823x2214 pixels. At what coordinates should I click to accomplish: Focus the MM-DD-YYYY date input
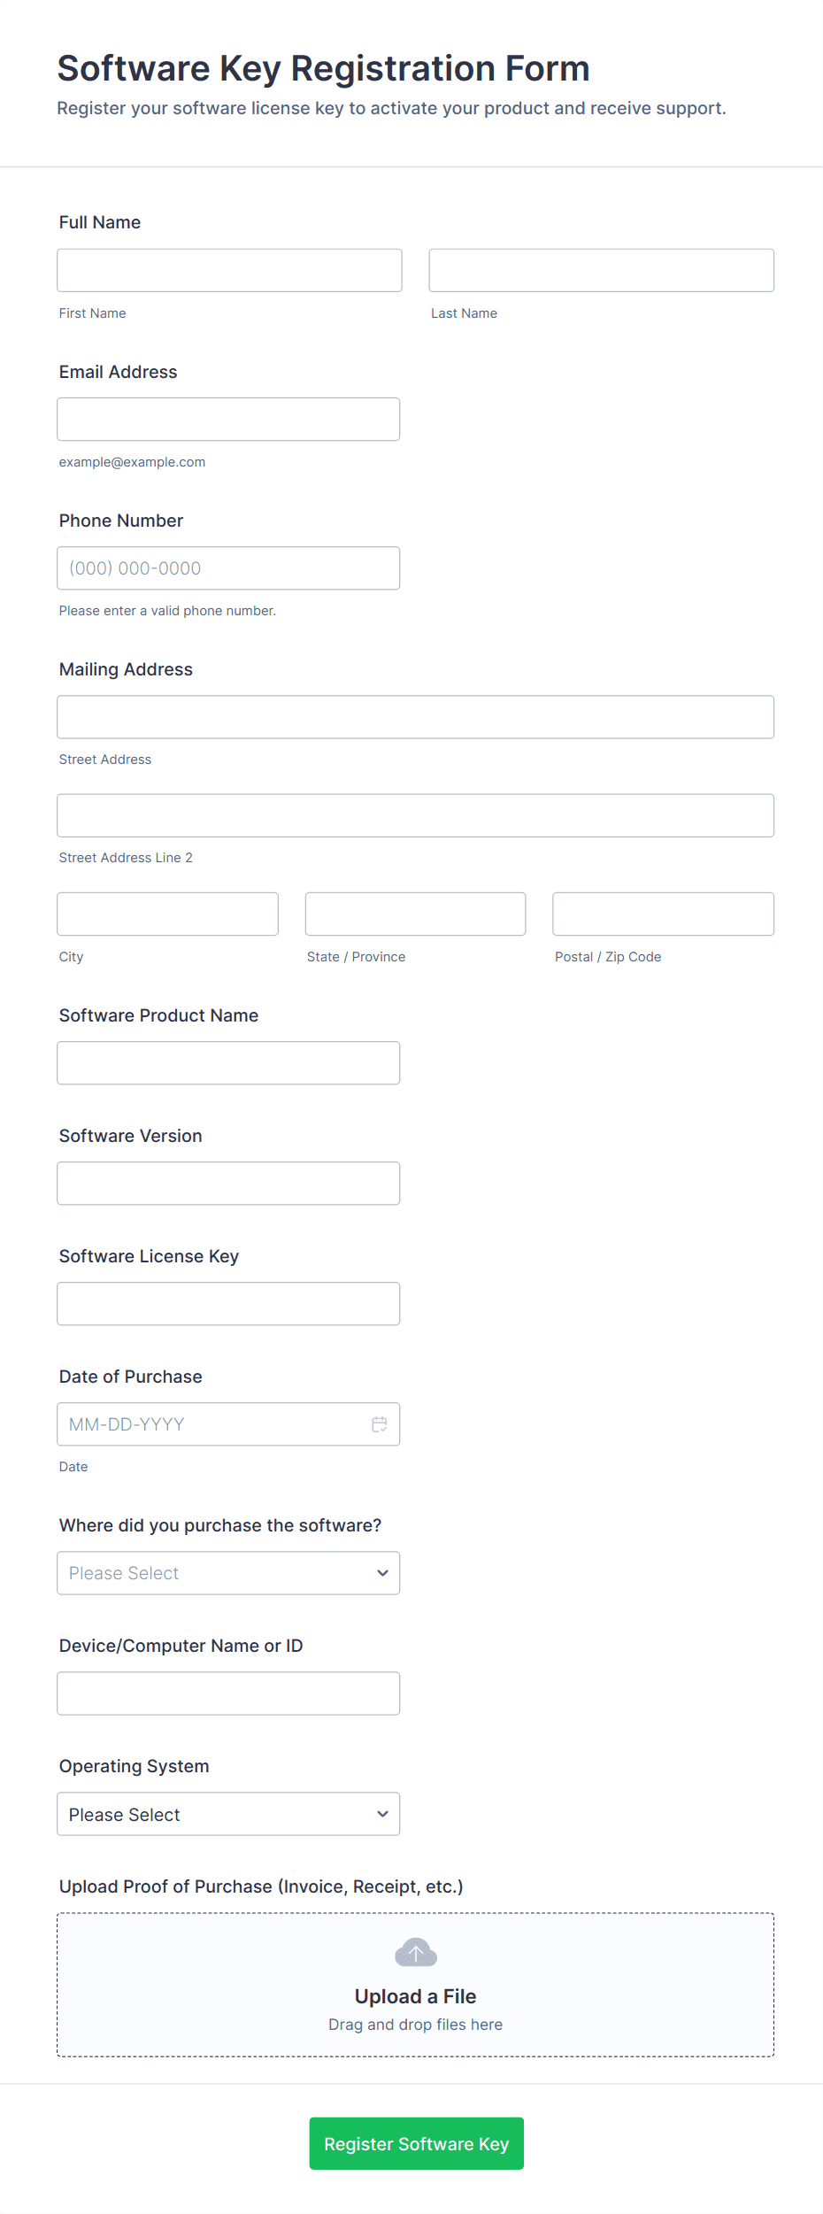212,1423
